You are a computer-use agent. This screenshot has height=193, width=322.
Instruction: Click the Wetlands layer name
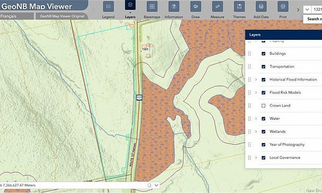pyautogui.click(x=277, y=131)
